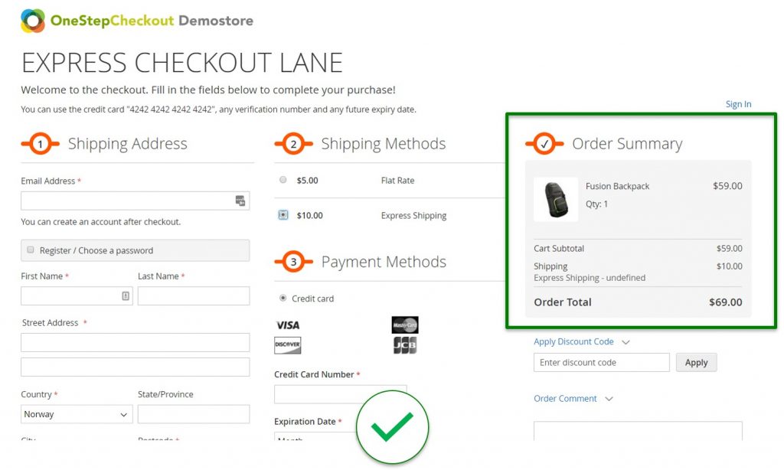Click the "Welcome to the checkout" intro text

(x=208, y=90)
